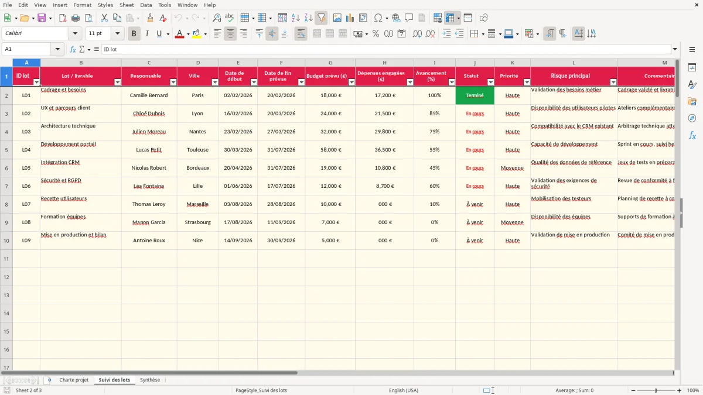Open sidebar Properties panel
The image size is (703, 395).
click(x=692, y=68)
